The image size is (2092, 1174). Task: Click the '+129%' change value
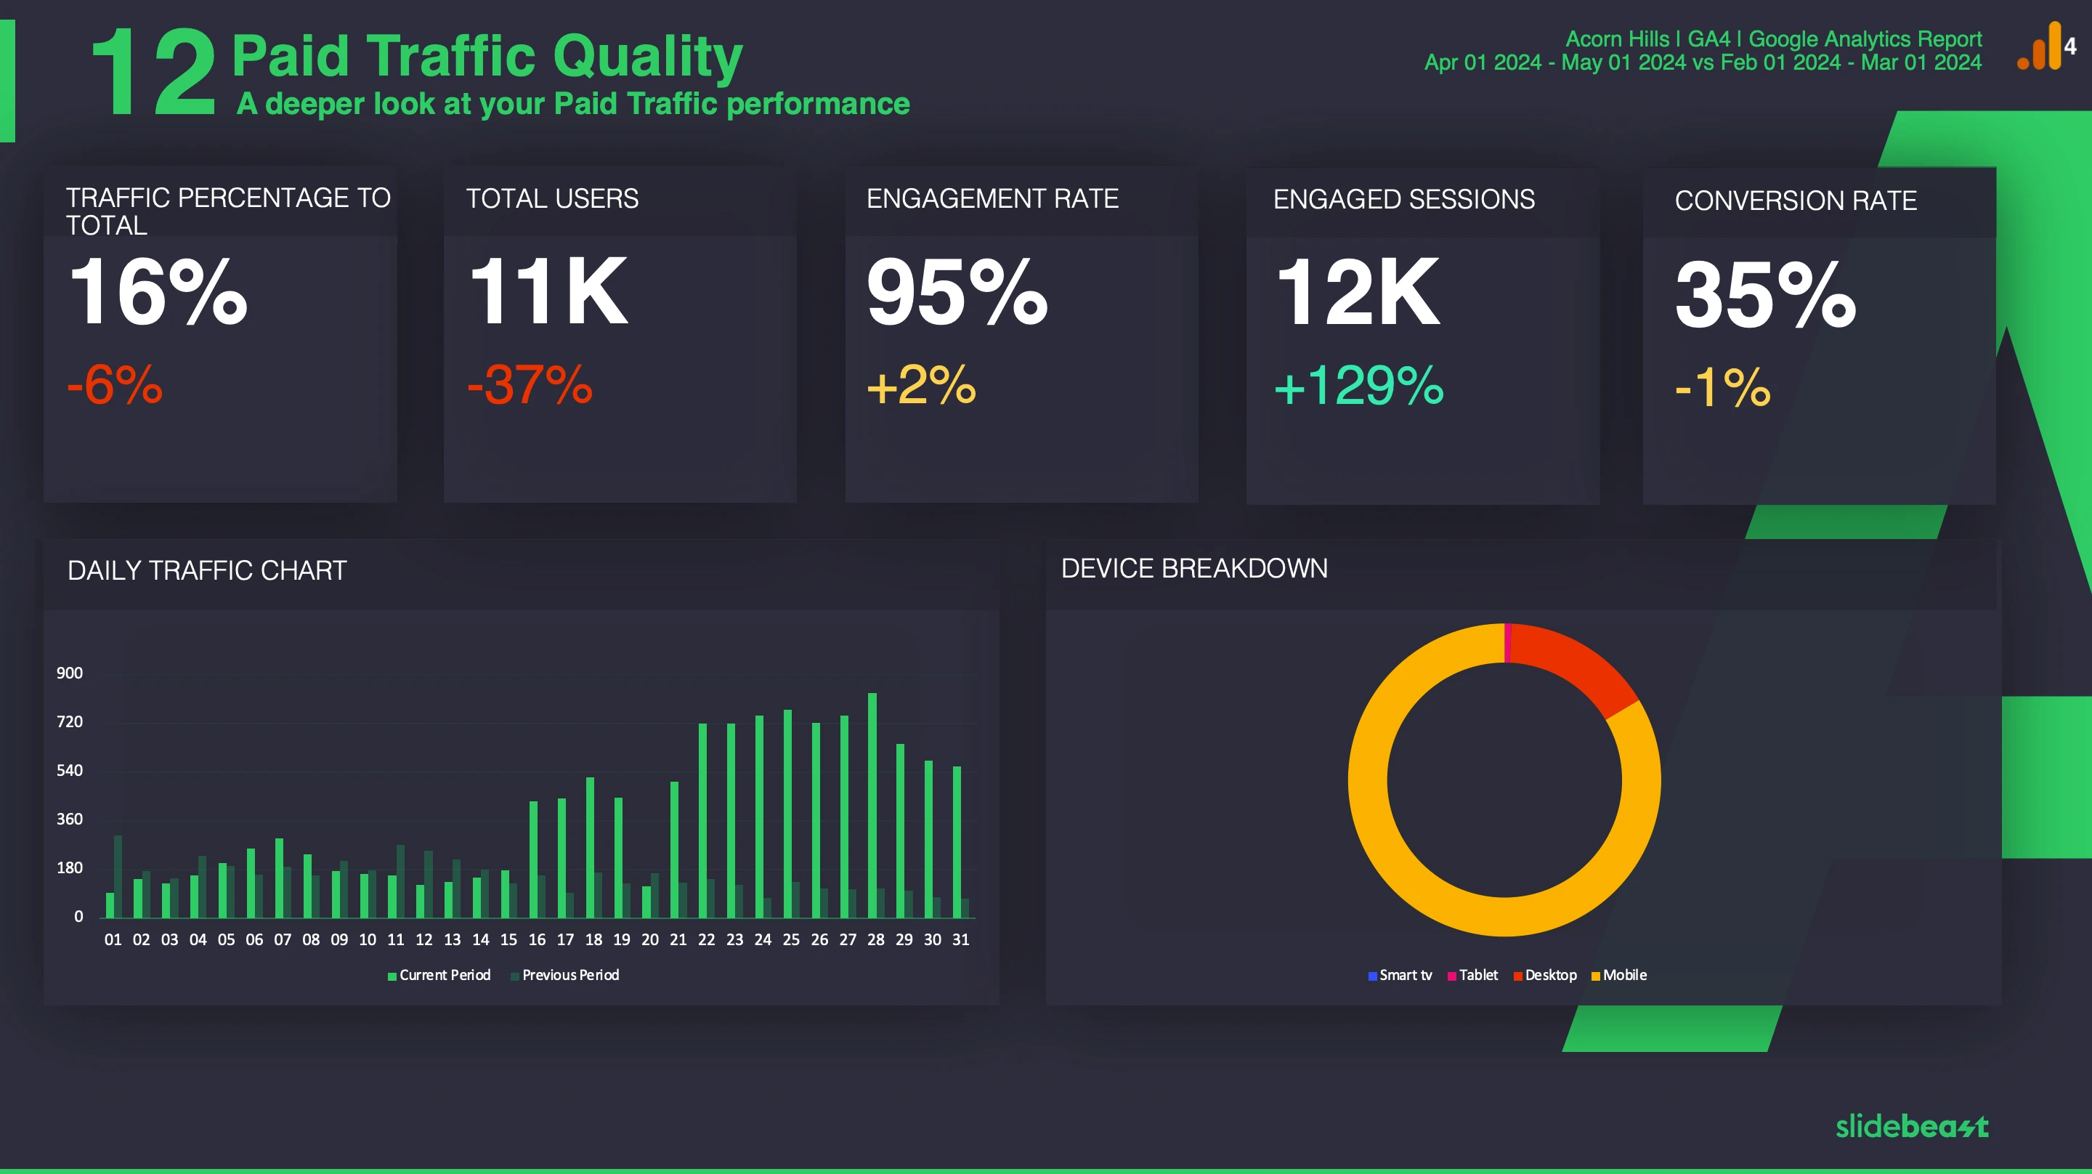pyautogui.click(x=1358, y=385)
